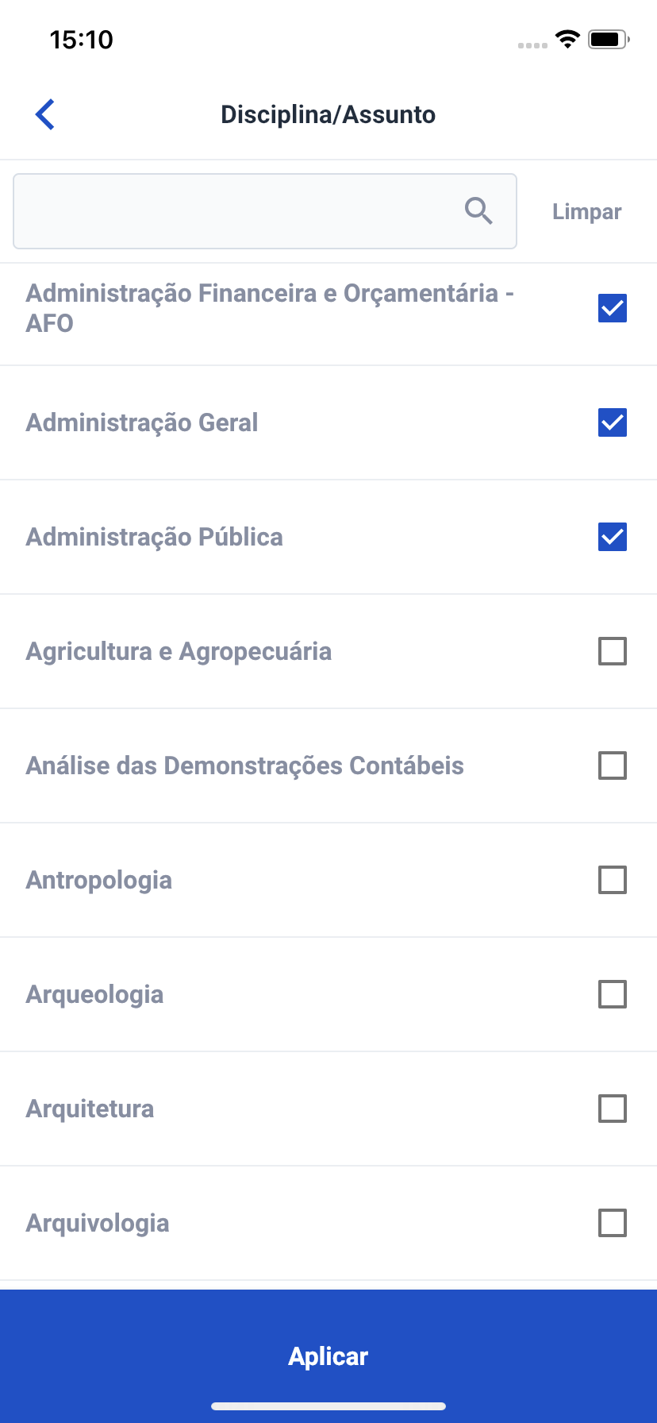This screenshot has height=1423, width=657.
Task: Uncheck the Administração Pública checkbox
Action: click(612, 537)
